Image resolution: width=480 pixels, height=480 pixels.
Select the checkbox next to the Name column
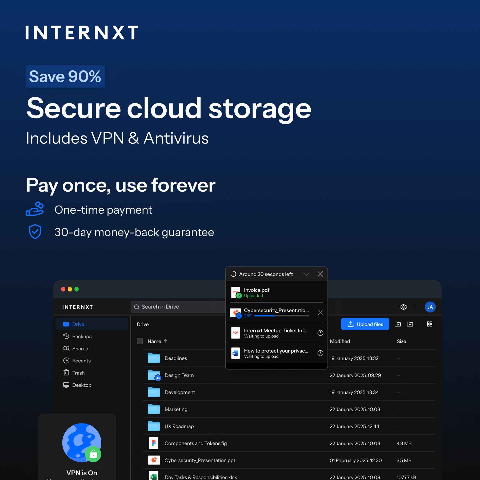[139, 341]
